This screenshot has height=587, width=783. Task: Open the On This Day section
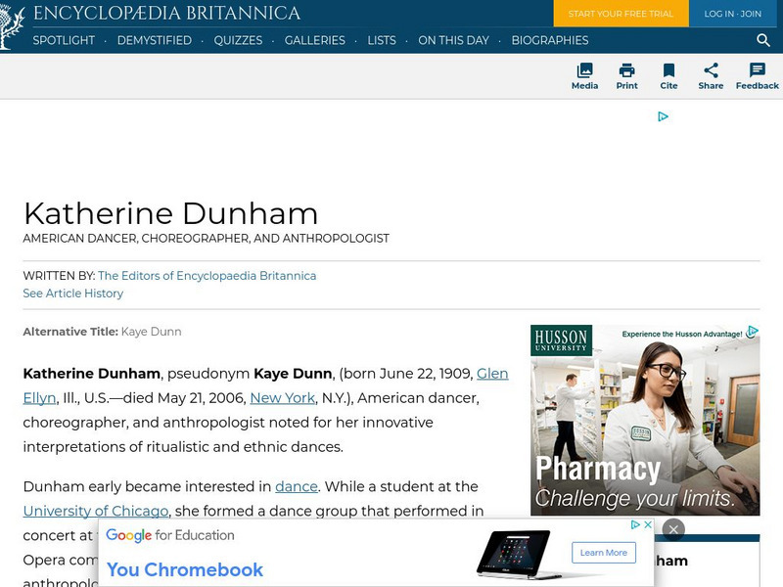[453, 41]
